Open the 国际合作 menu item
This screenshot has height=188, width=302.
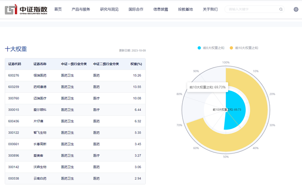135,9
